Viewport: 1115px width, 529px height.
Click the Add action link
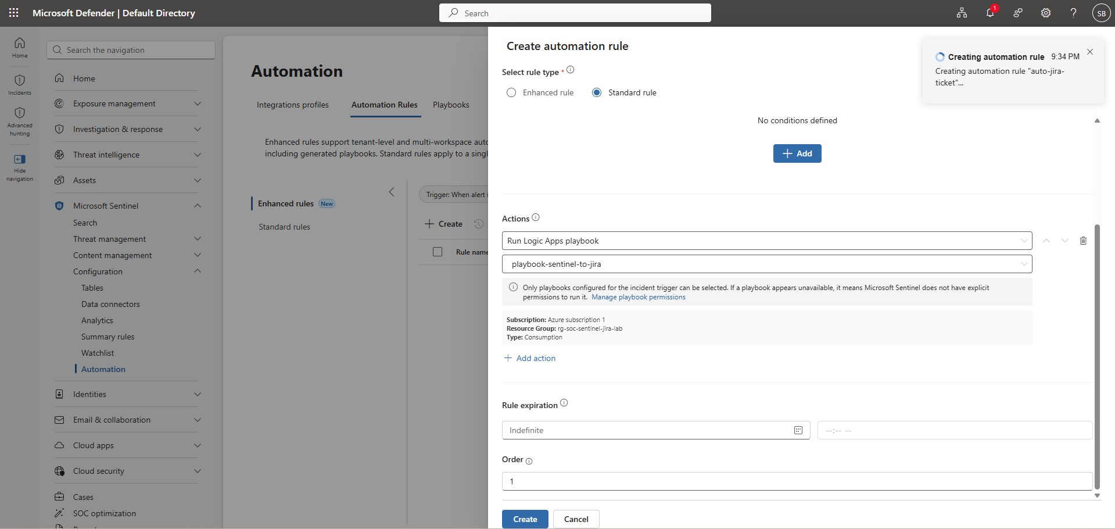pos(530,358)
